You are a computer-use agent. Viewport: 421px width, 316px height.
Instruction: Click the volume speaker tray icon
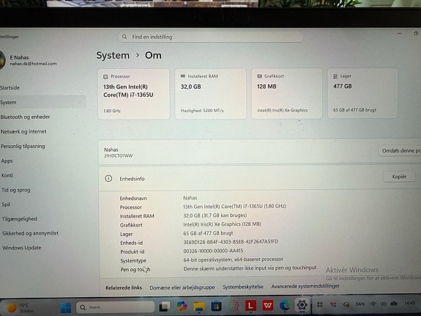(383, 304)
